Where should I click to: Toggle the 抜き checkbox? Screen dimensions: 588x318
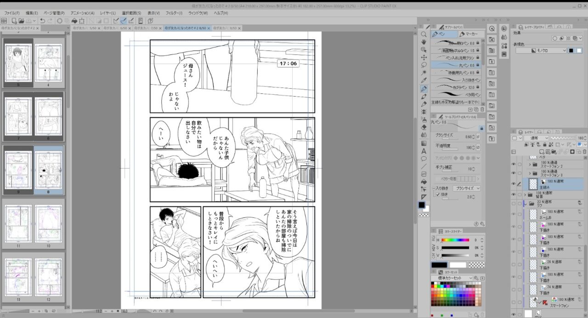(x=438, y=194)
